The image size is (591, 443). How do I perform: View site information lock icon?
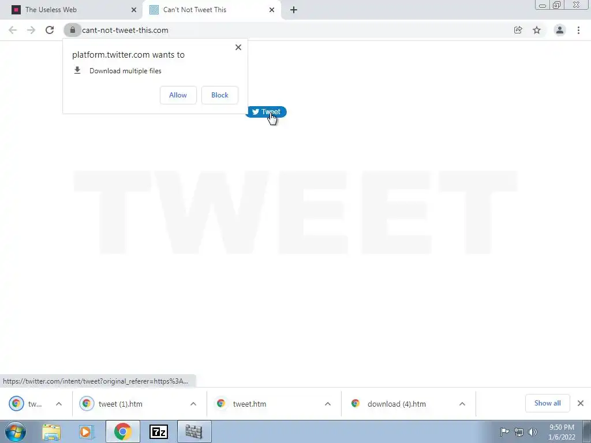click(x=72, y=30)
